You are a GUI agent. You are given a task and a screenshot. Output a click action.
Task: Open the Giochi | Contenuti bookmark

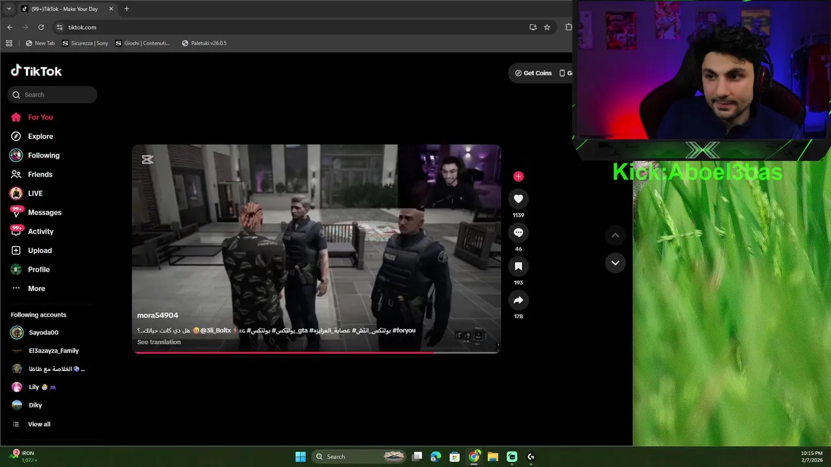(142, 43)
